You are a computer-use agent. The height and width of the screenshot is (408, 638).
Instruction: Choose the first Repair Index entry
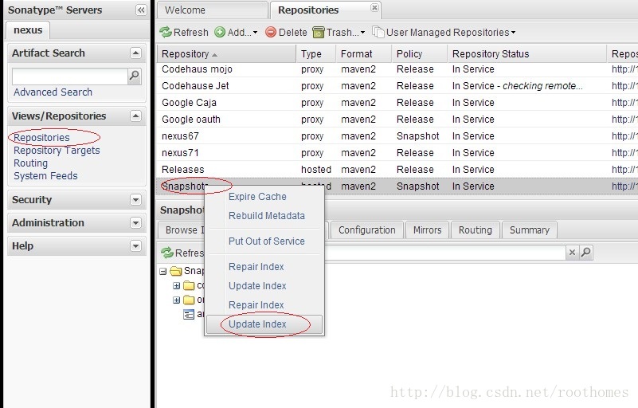pos(264,267)
